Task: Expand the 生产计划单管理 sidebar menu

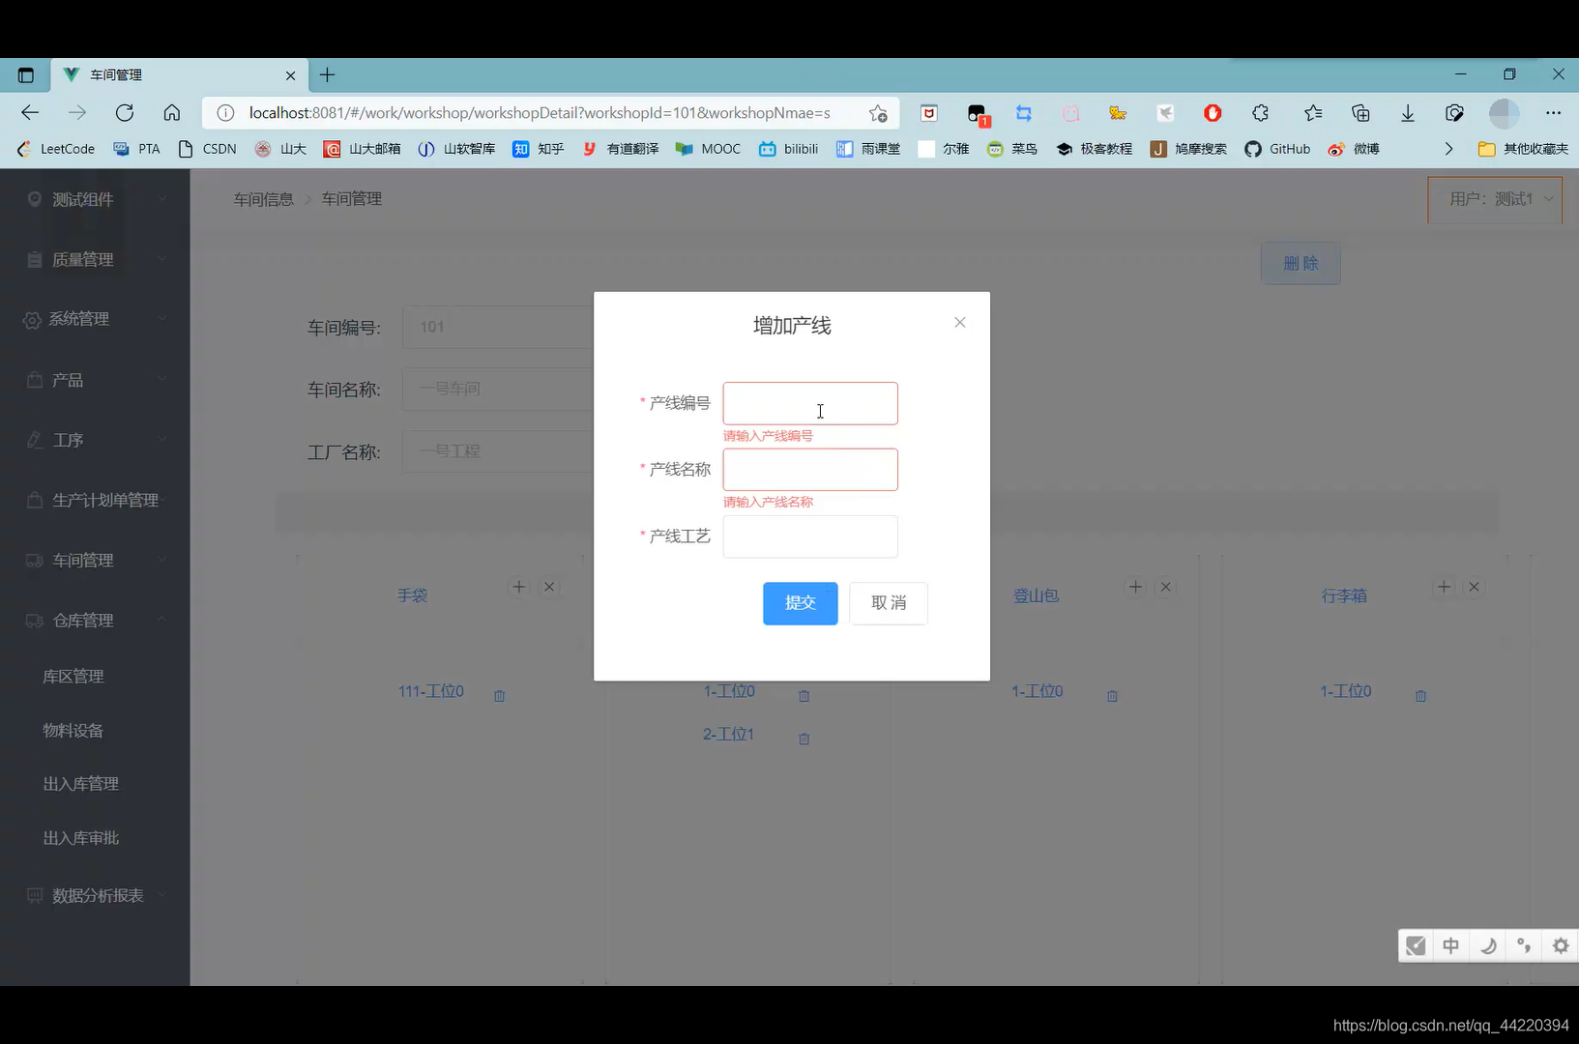Action: pyautogui.click(x=95, y=500)
